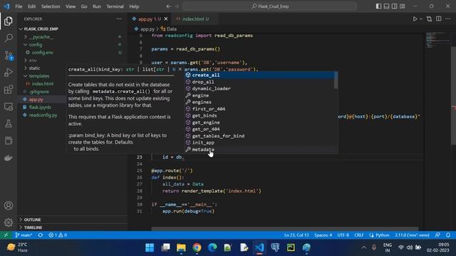
Task: Open the Help menu
Action: [134, 6]
